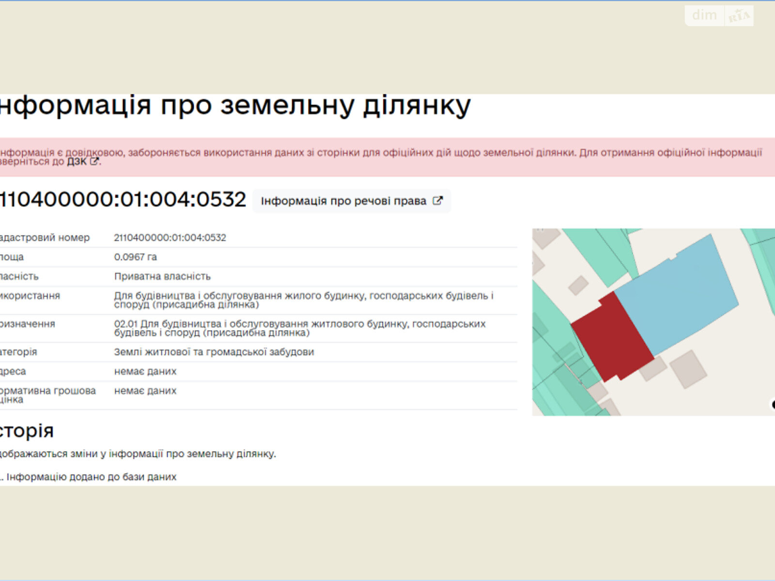Click the 'Приватна власність' value
The image size is (775, 581).
[163, 276]
